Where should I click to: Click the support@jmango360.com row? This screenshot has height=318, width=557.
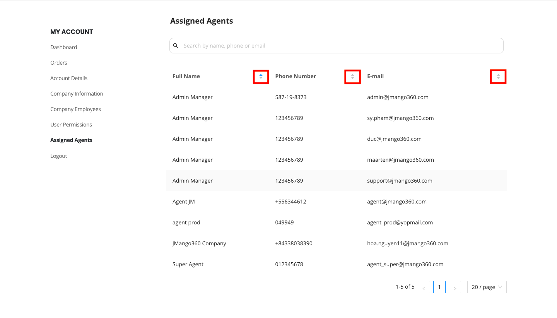pyautogui.click(x=337, y=181)
